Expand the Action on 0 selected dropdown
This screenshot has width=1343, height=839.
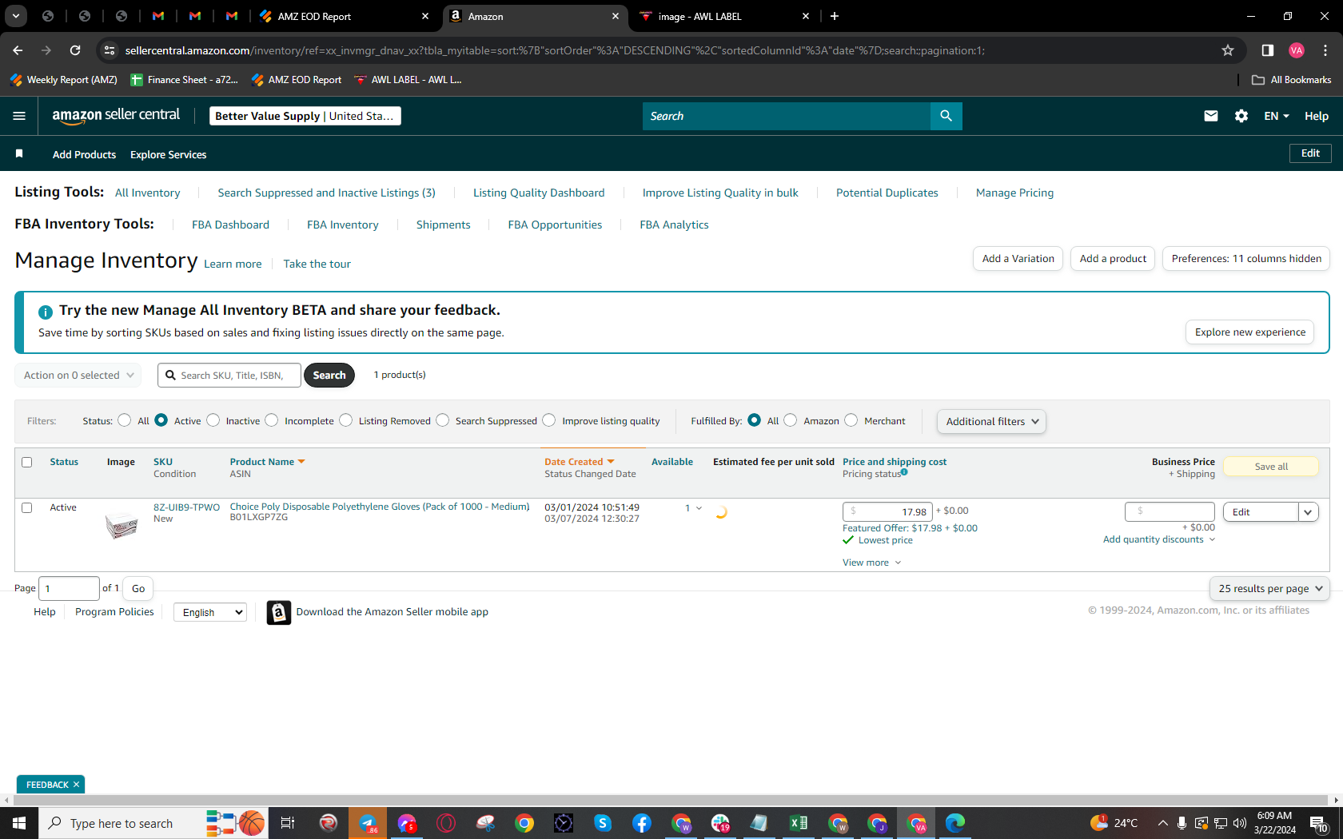78,375
